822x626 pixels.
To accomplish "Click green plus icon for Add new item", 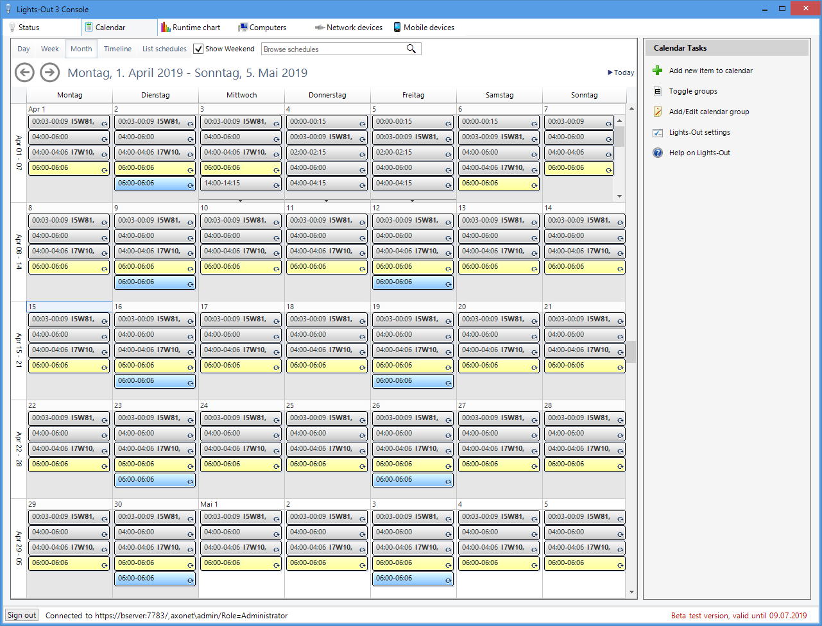I will (x=657, y=71).
